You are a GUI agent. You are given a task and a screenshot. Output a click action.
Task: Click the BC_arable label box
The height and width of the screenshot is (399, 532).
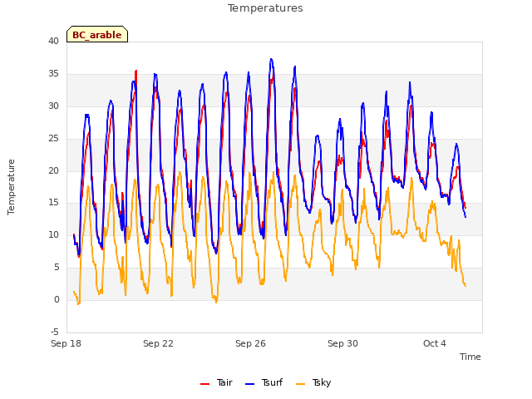point(97,34)
